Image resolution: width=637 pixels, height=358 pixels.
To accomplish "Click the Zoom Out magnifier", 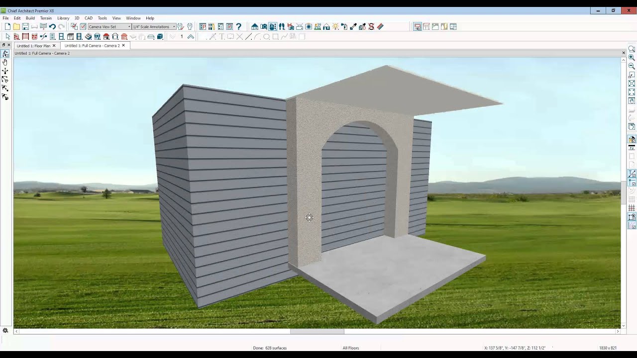I will [632, 66].
